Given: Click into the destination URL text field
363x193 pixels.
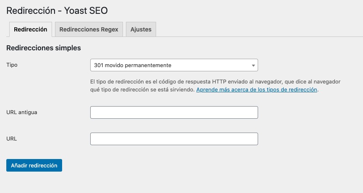Looking at the screenshot, I should point(174,139).
